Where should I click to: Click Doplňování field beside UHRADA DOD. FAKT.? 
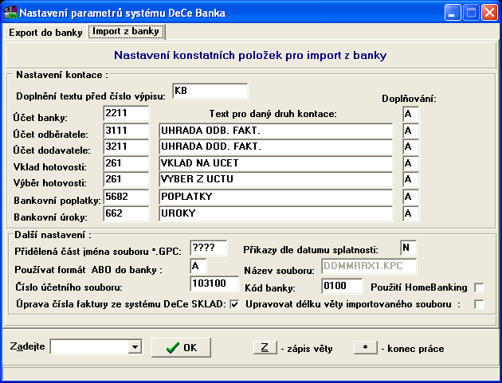pyautogui.click(x=410, y=147)
